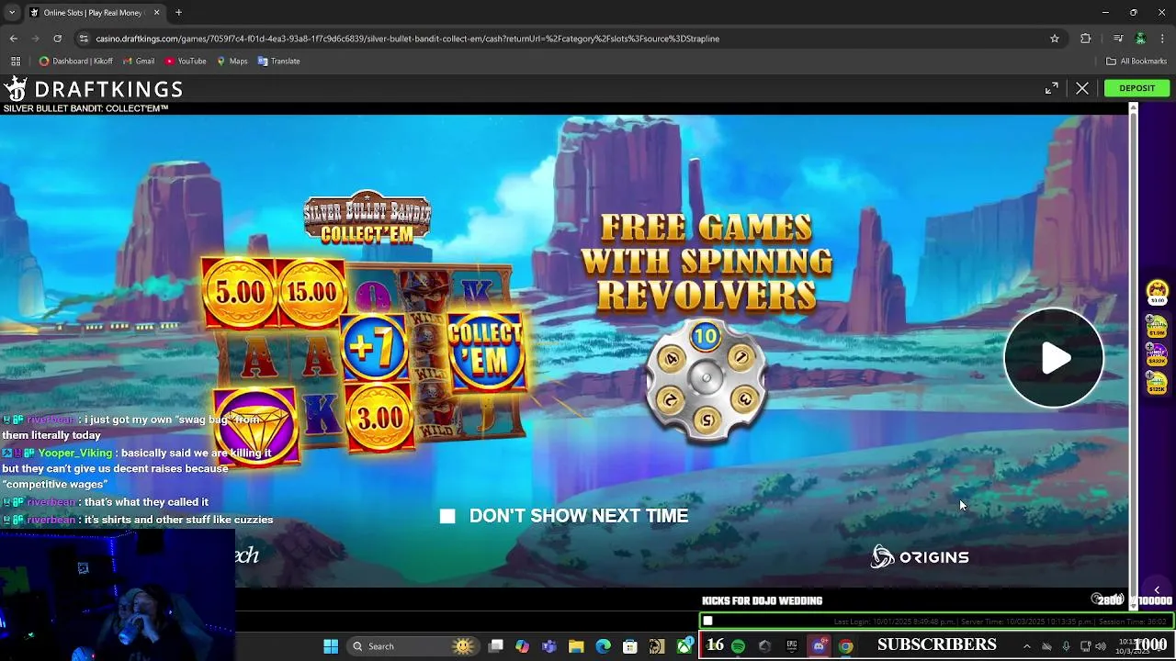Go back to the previous page
Viewport: 1176px width, 661px height.
click(14, 39)
